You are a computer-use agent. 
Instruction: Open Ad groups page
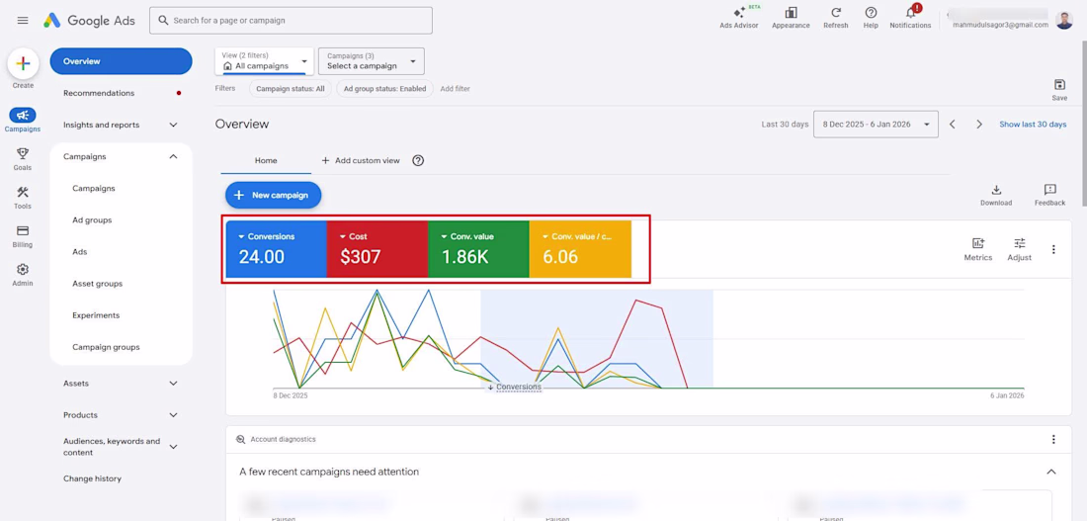[92, 219]
